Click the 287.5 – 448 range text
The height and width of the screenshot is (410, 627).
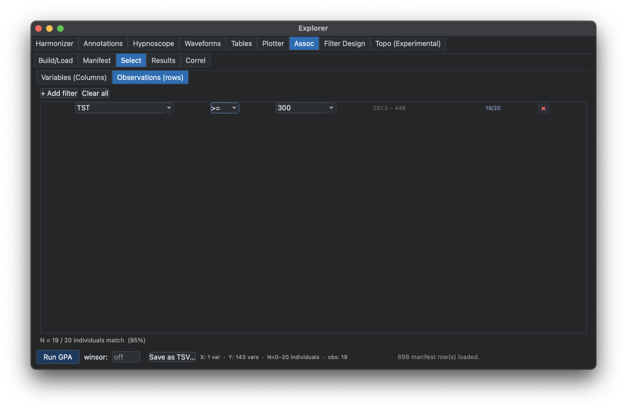tap(389, 108)
